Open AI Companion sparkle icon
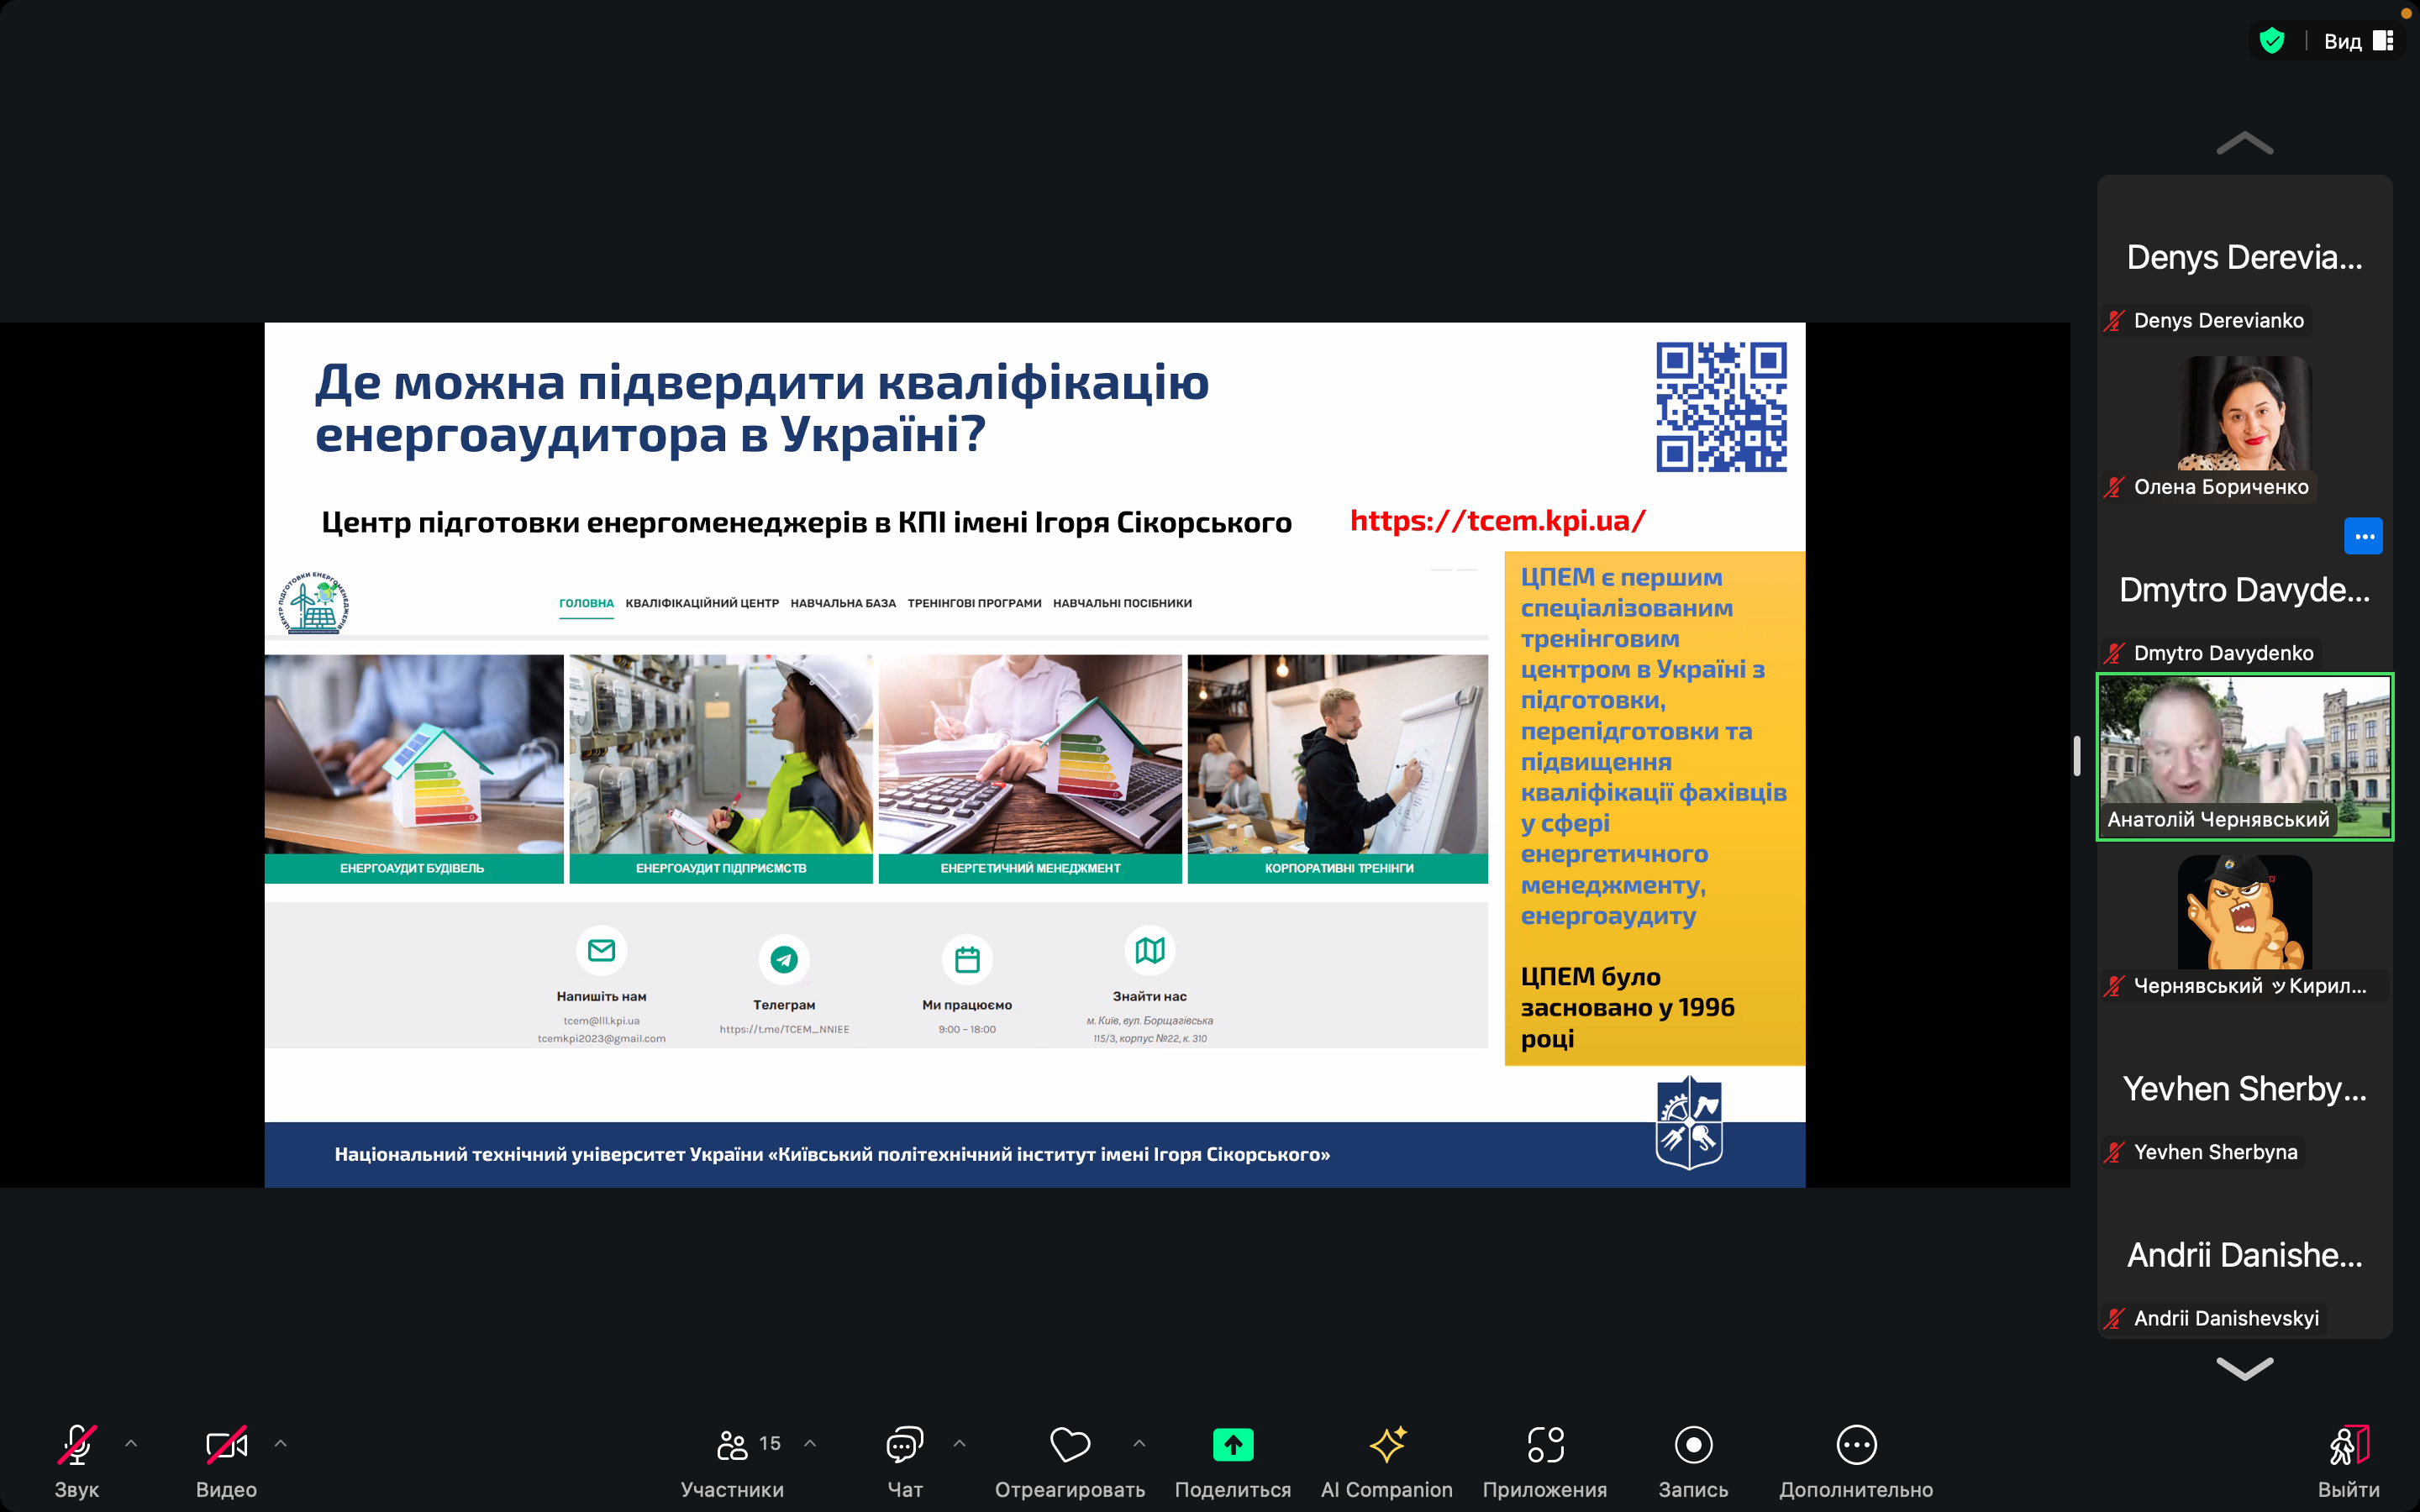 click(1387, 1445)
